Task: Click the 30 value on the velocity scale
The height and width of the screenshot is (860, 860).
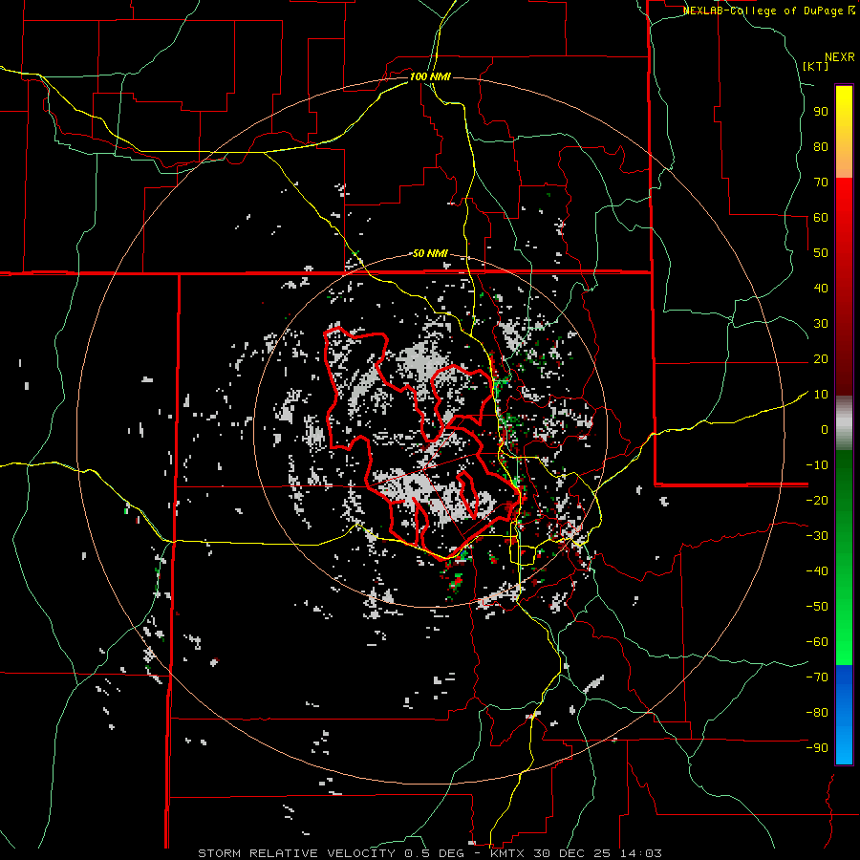Action: coord(821,324)
